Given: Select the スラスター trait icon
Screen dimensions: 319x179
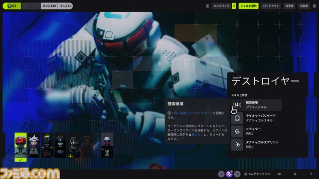Looking at the screenshot, I should coord(237,131).
